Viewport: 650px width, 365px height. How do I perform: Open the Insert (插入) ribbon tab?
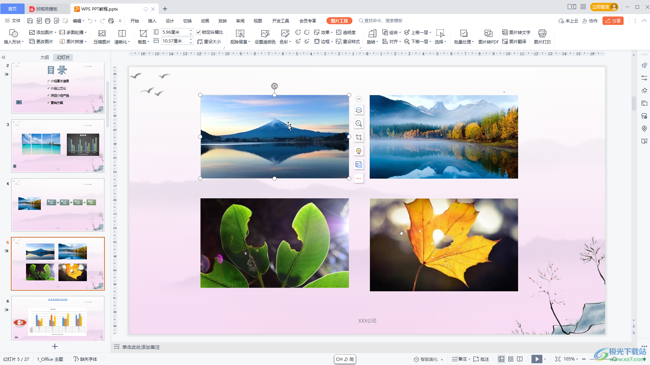click(x=152, y=21)
